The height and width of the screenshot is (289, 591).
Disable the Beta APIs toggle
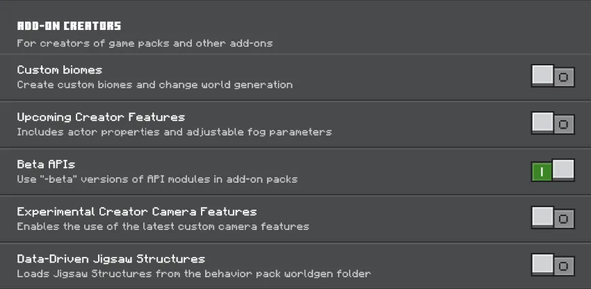point(553,170)
